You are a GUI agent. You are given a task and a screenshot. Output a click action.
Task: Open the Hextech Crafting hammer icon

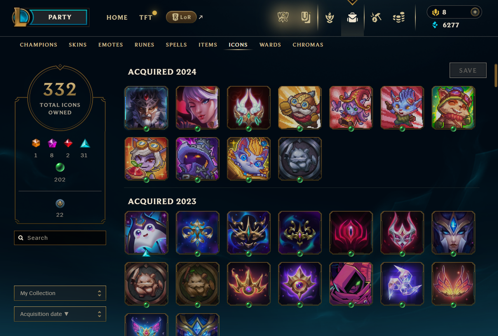click(x=376, y=17)
